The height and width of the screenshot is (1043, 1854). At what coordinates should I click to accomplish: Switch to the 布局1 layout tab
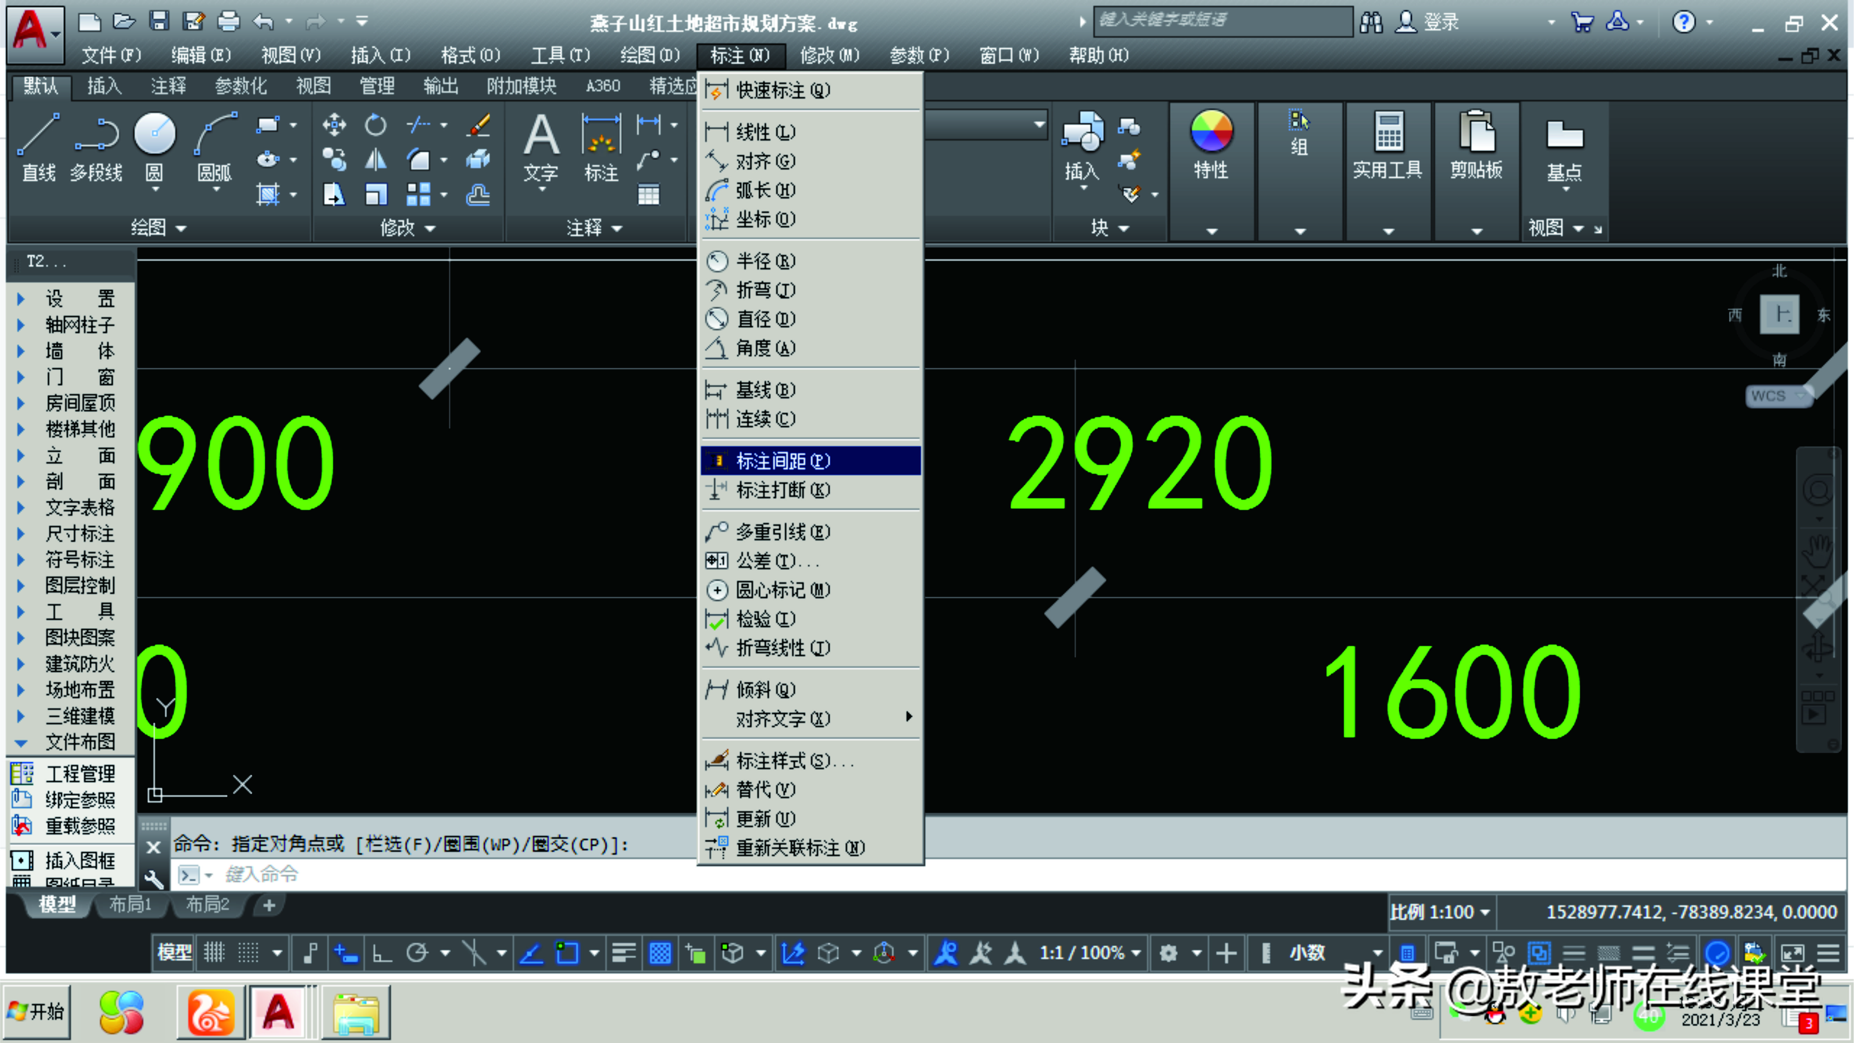point(130,905)
